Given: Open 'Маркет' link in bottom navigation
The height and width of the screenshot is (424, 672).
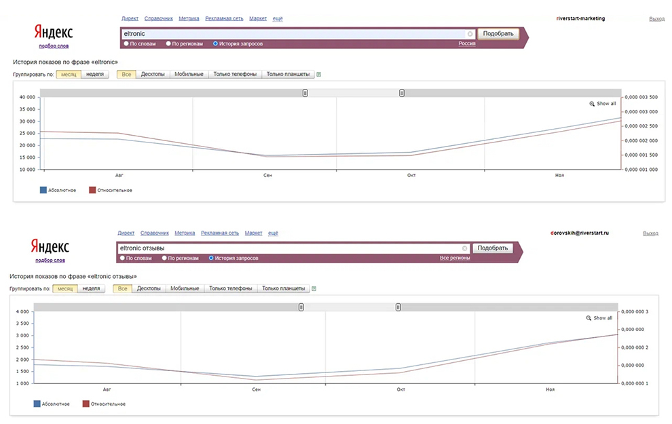Looking at the screenshot, I should pos(253,233).
